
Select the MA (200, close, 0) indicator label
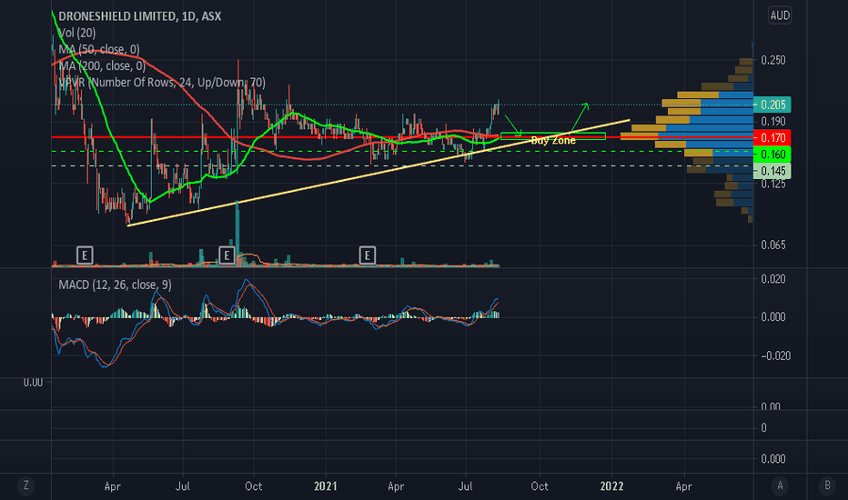(102, 66)
